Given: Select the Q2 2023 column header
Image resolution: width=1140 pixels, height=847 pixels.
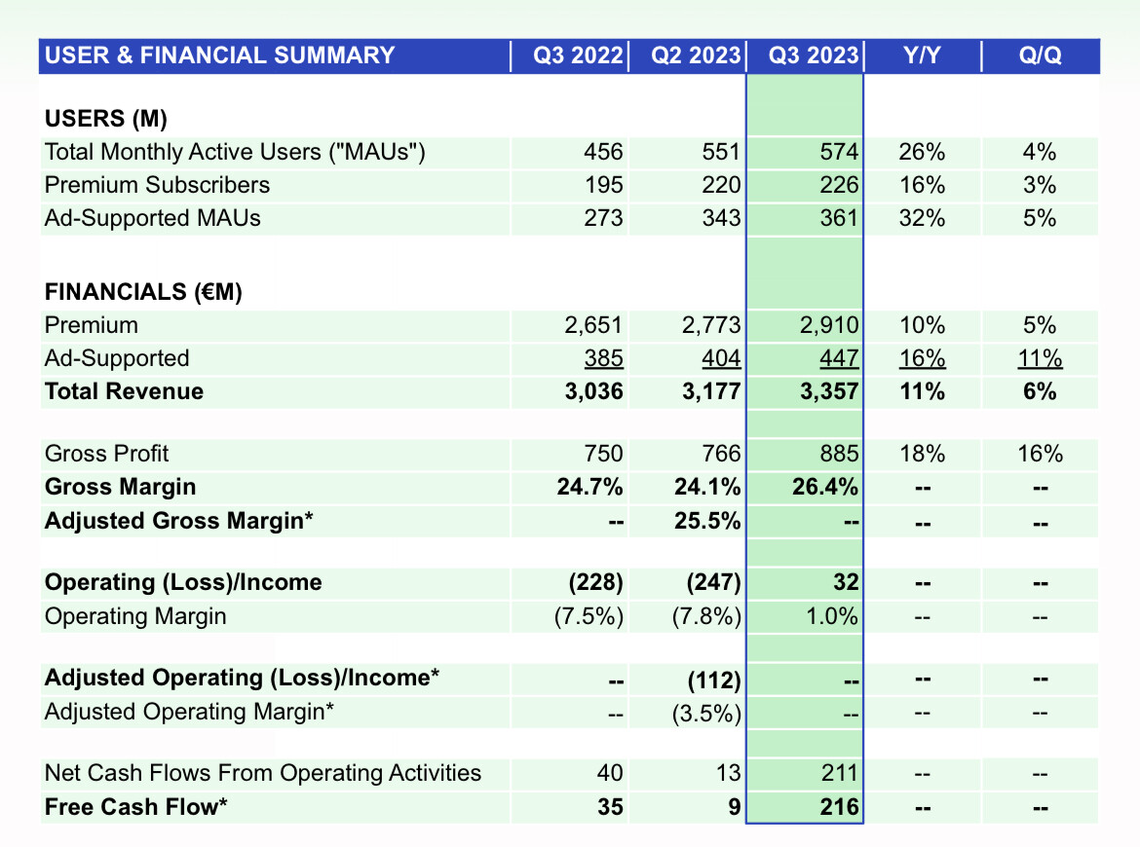Looking at the screenshot, I should pyautogui.click(x=695, y=55).
